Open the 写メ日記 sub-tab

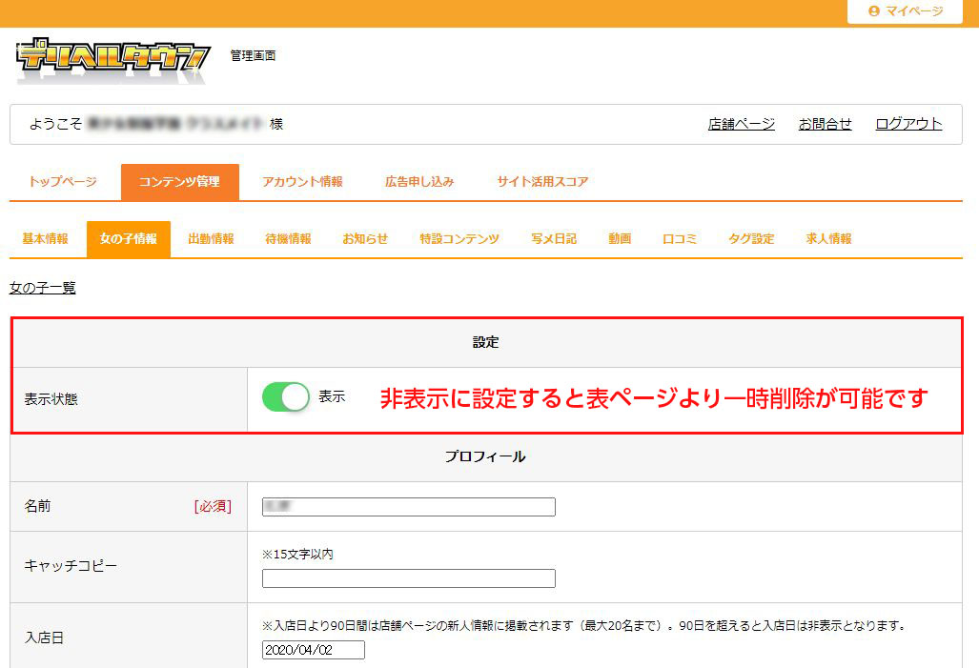(x=554, y=238)
